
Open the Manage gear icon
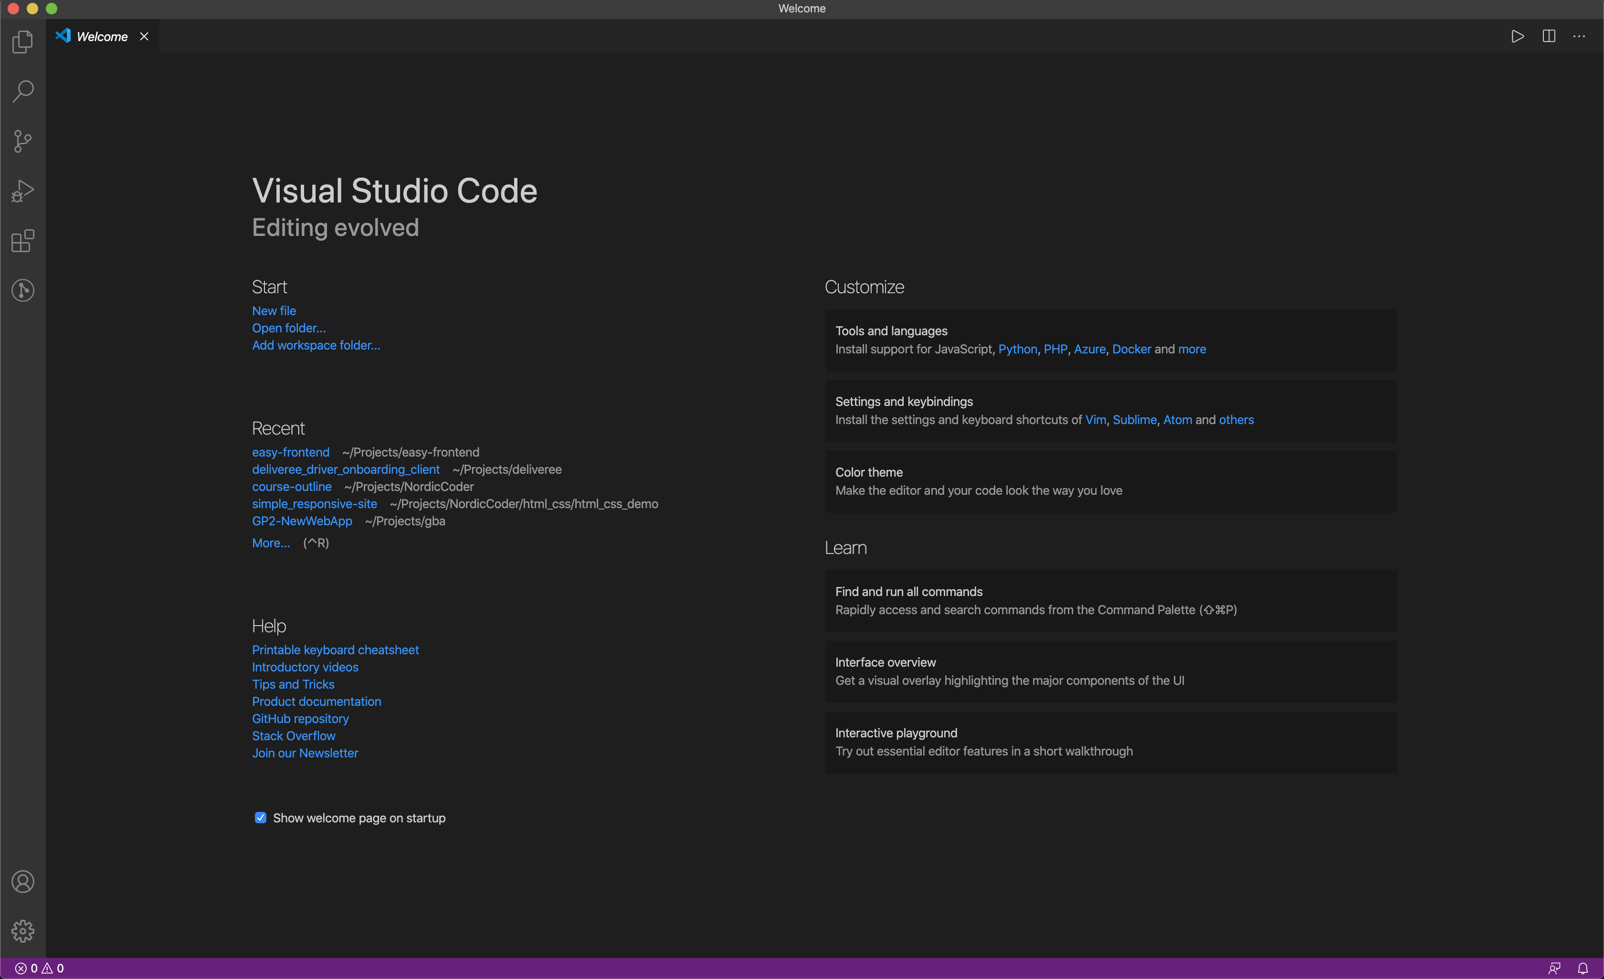coord(23,931)
